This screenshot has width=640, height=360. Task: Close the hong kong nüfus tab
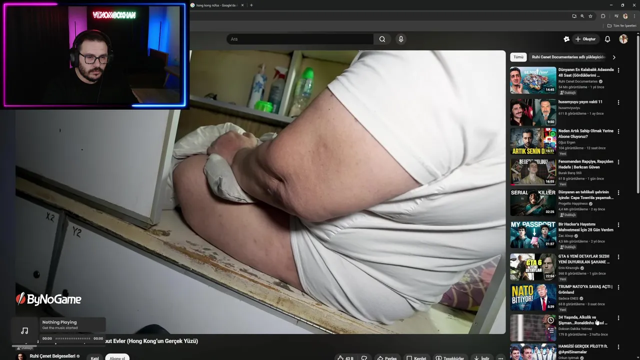pyautogui.click(x=243, y=5)
